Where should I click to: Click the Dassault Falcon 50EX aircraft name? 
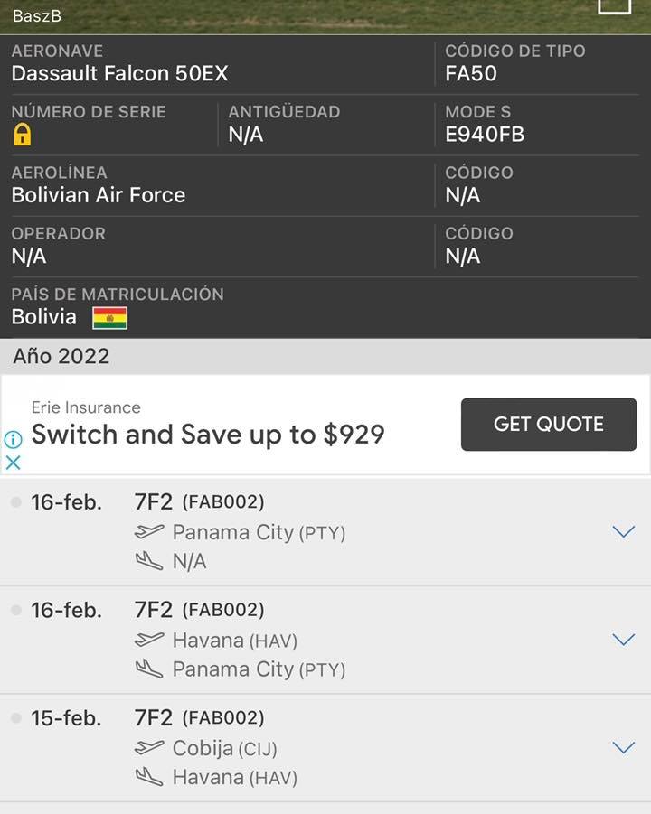click(x=119, y=74)
